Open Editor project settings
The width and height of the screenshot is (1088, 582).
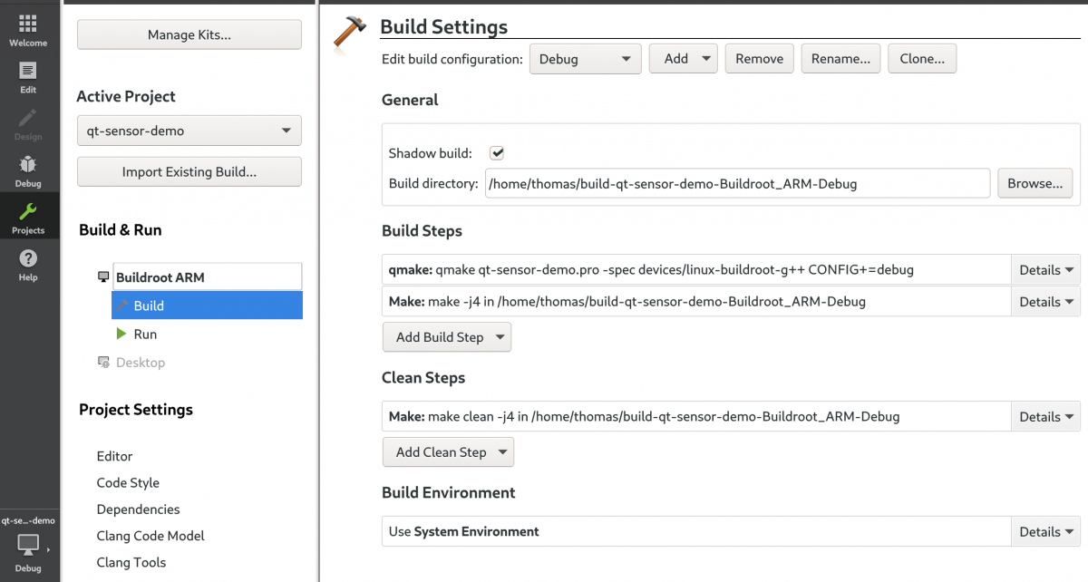[115, 456]
